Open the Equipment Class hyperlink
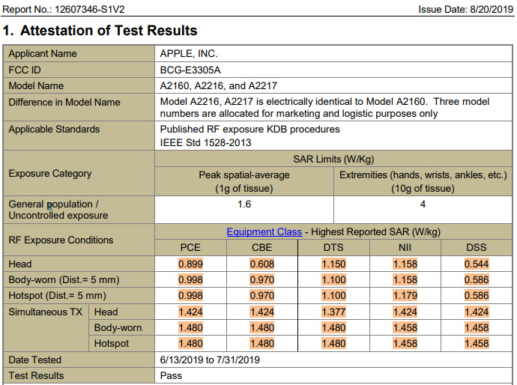Image resolution: width=517 pixels, height=385 pixels. [x=264, y=232]
